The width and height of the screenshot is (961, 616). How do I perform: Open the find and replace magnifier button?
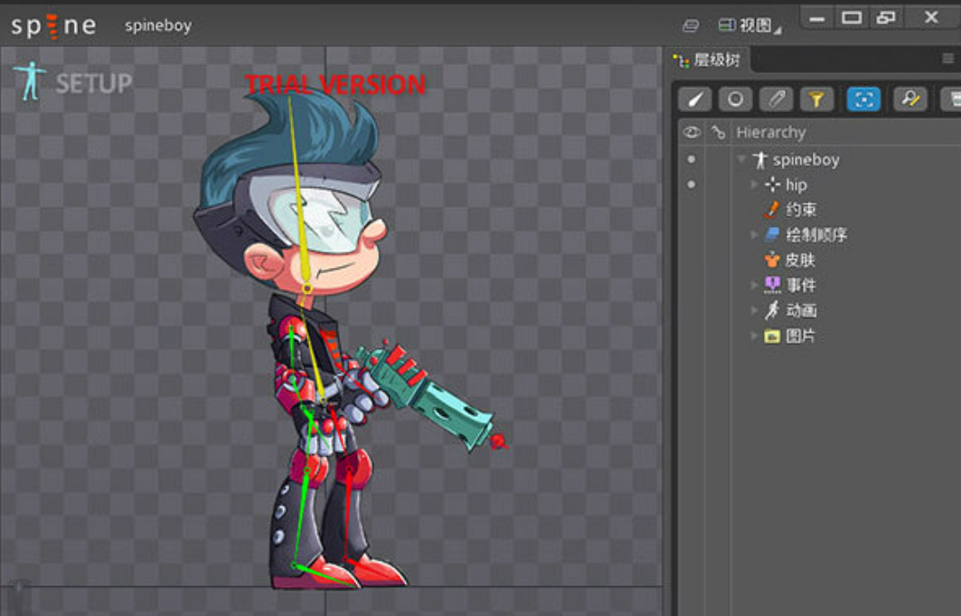[x=910, y=100]
